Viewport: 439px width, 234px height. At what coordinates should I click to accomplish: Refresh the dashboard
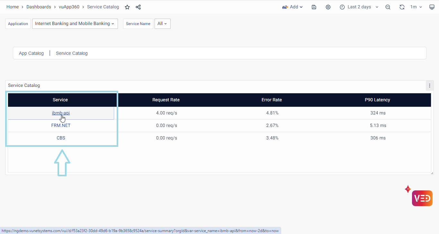click(x=402, y=7)
